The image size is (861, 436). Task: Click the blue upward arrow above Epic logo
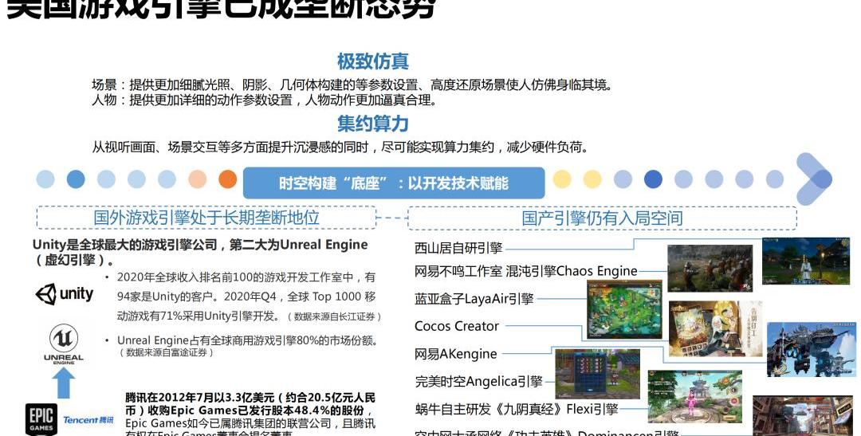coord(64,383)
